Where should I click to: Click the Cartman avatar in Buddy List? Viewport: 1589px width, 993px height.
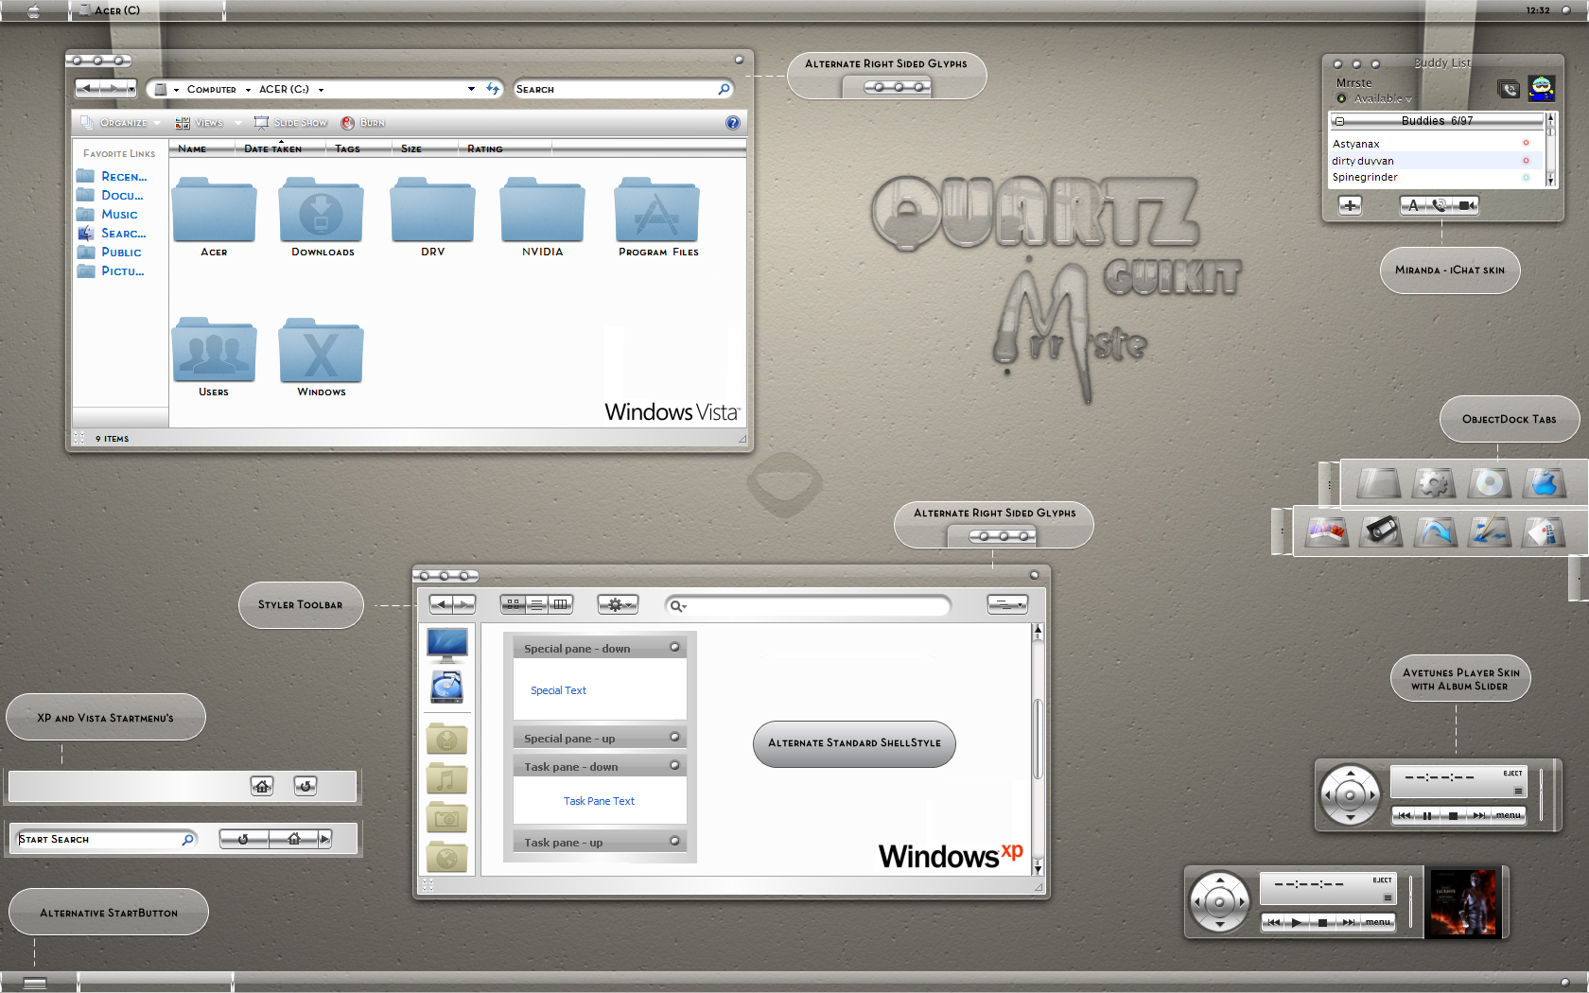point(1542,88)
